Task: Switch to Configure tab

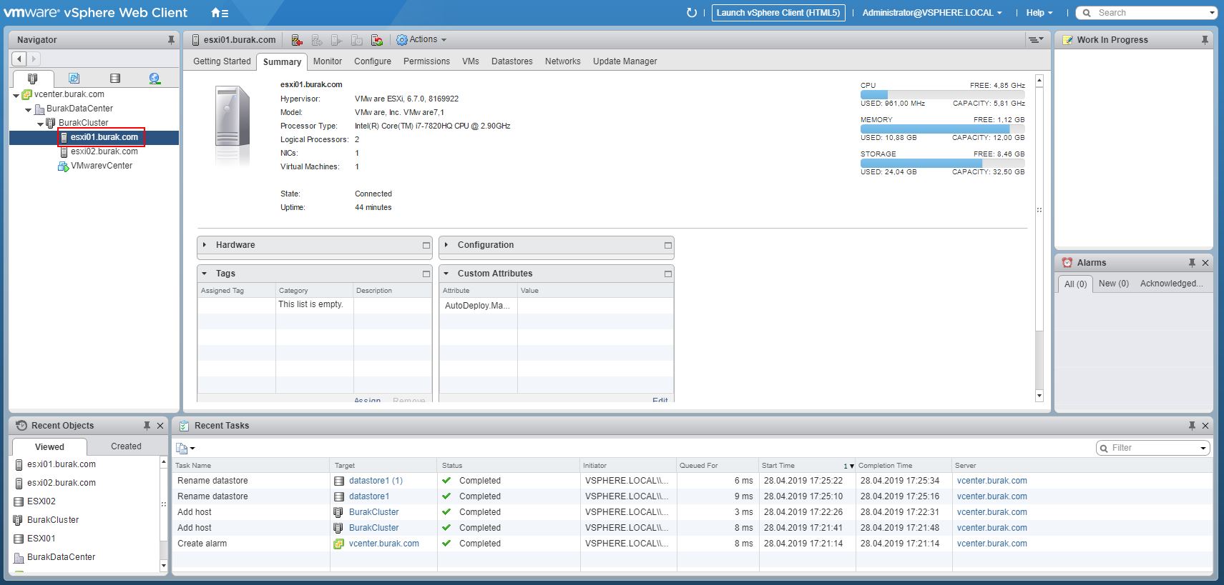Action: click(373, 61)
